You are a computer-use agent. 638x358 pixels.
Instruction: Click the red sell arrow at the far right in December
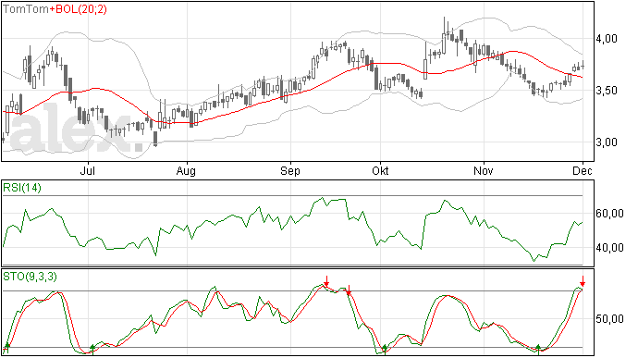pos(583,281)
